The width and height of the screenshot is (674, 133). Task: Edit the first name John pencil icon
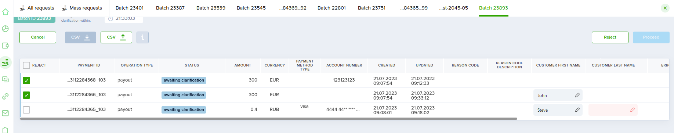[577, 95]
